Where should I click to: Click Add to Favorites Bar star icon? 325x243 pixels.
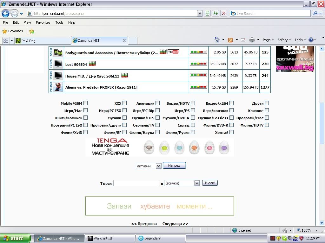pyautogui.click(x=32, y=31)
